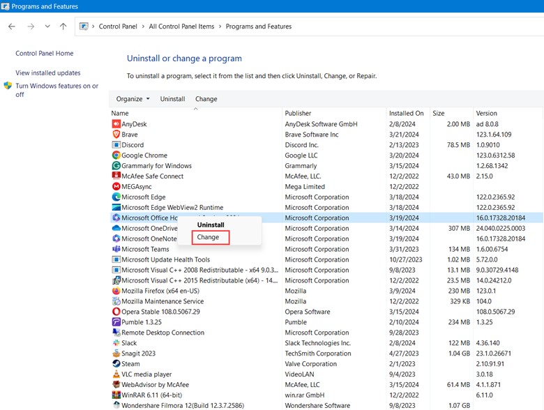Click the WinRAR icon
This screenshot has width=544, height=410.
pos(116,395)
